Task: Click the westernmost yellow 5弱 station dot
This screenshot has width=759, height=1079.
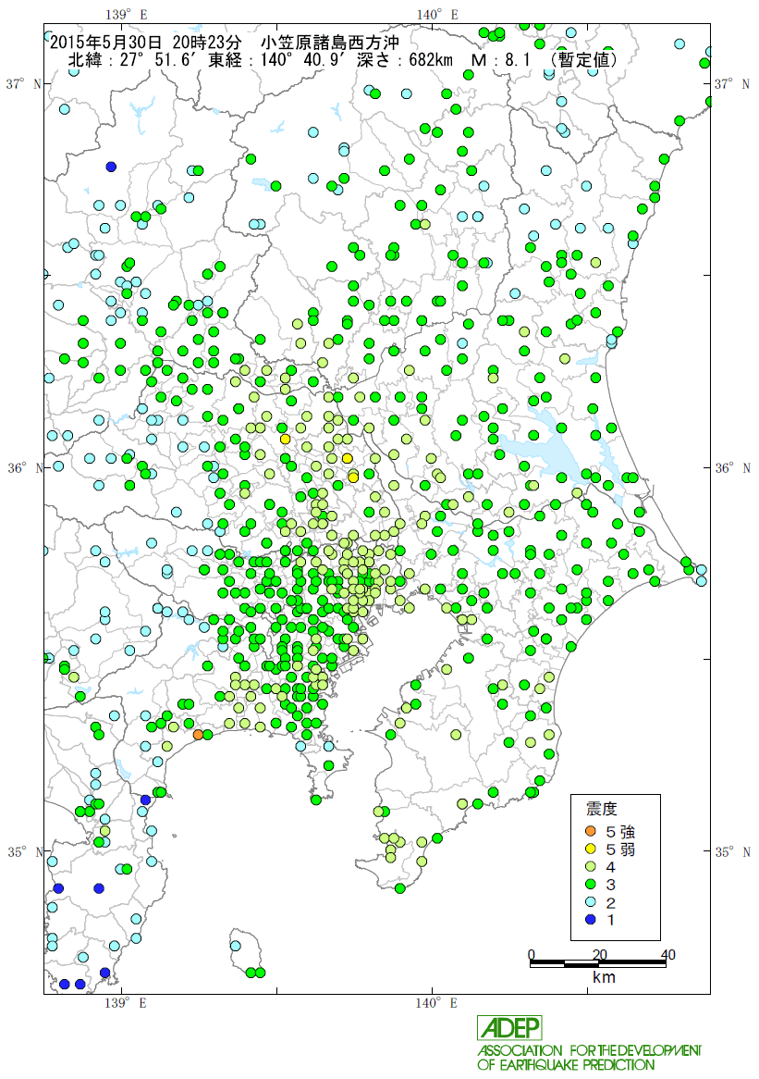Action: pyautogui.click(x=285, y=439)
